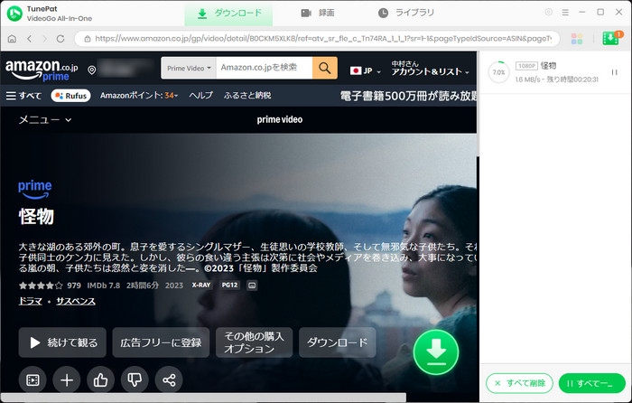This screenshot has height=403, width=632.
Task: Click the Japan flag language icon
Action: click(x=356, y=70)
